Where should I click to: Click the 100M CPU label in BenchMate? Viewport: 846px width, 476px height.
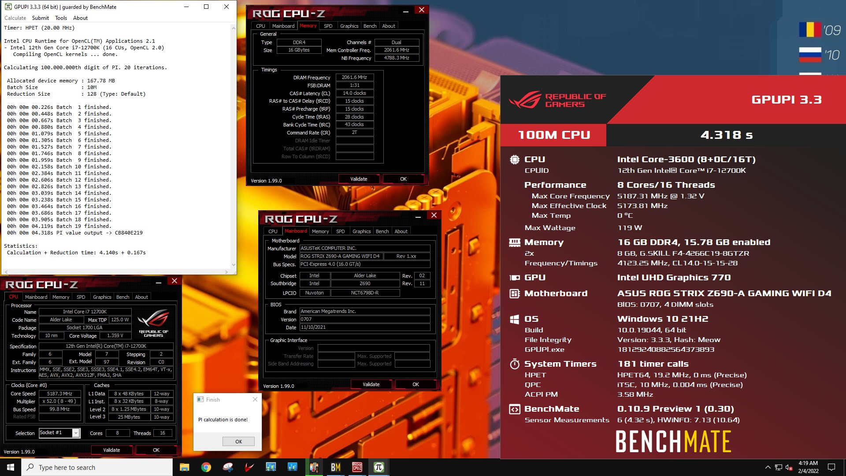554,135
